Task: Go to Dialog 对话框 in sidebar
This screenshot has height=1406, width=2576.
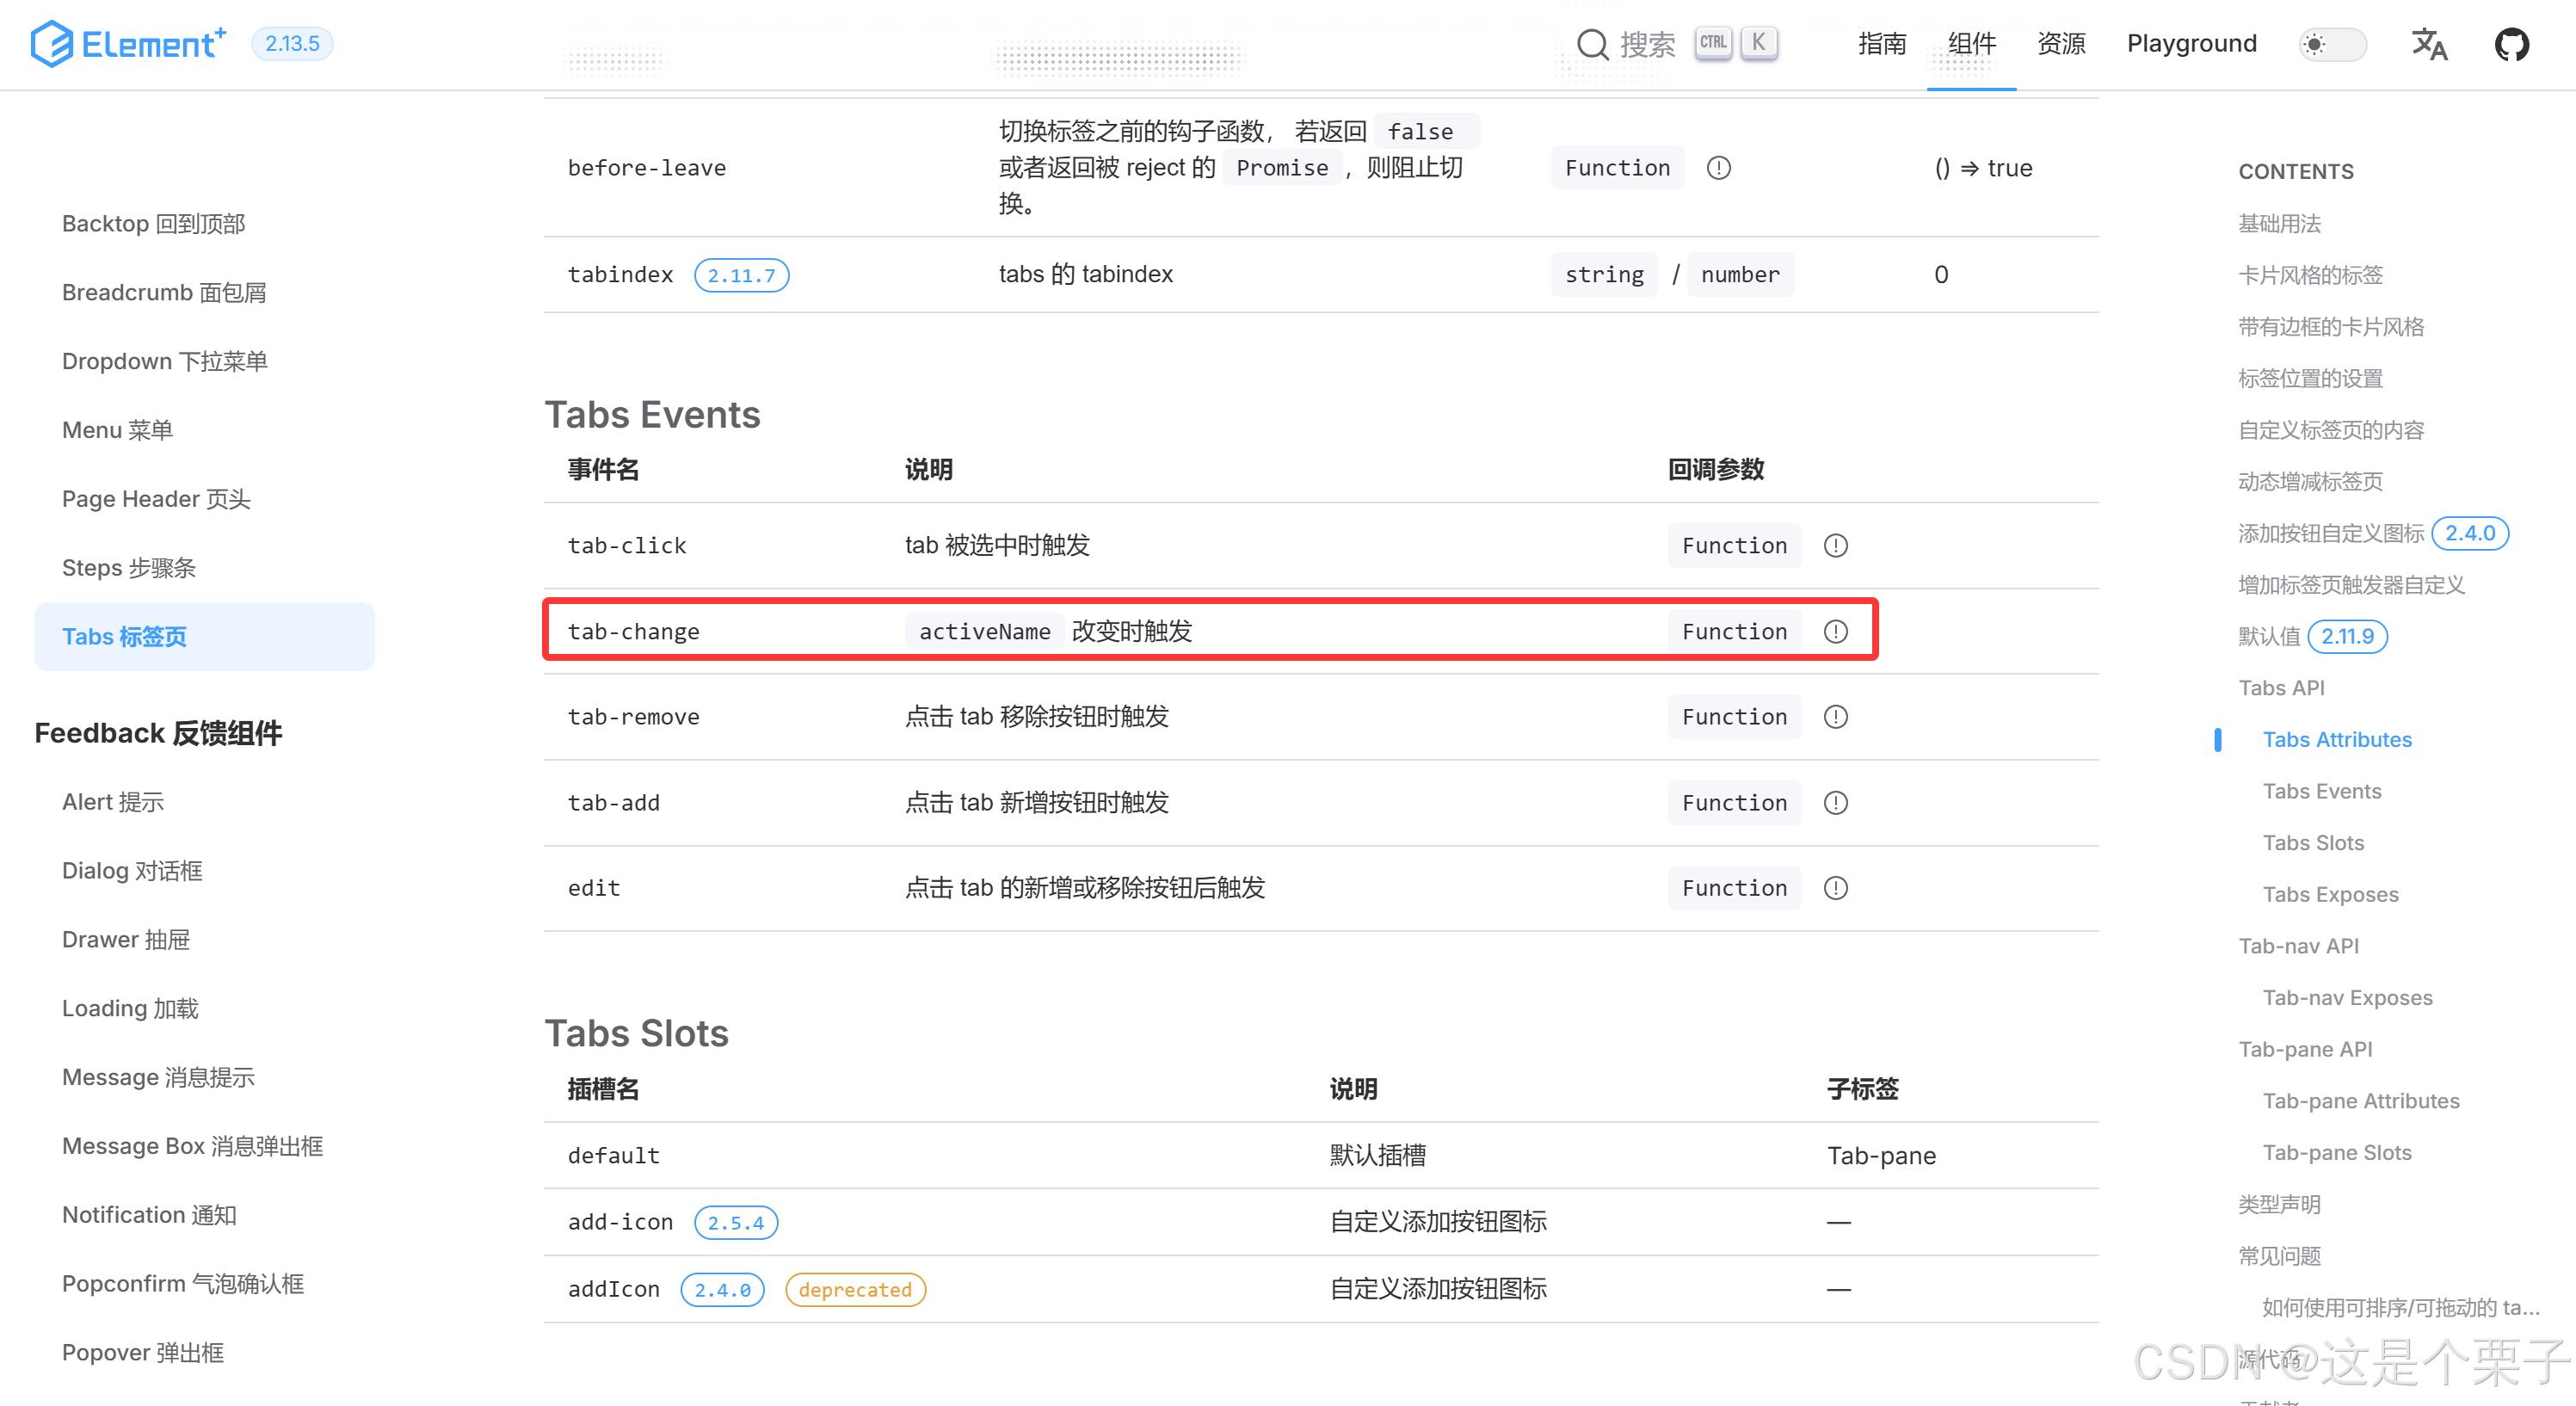Action: click(x=132, y=871)
